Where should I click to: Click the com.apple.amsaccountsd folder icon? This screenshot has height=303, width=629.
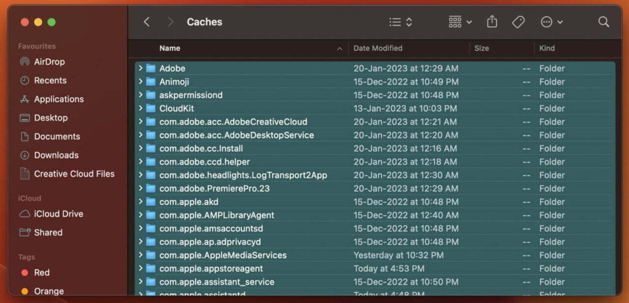click(151, 228)
